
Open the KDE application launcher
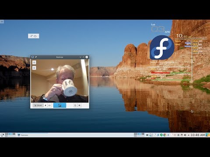coord(2,135)
